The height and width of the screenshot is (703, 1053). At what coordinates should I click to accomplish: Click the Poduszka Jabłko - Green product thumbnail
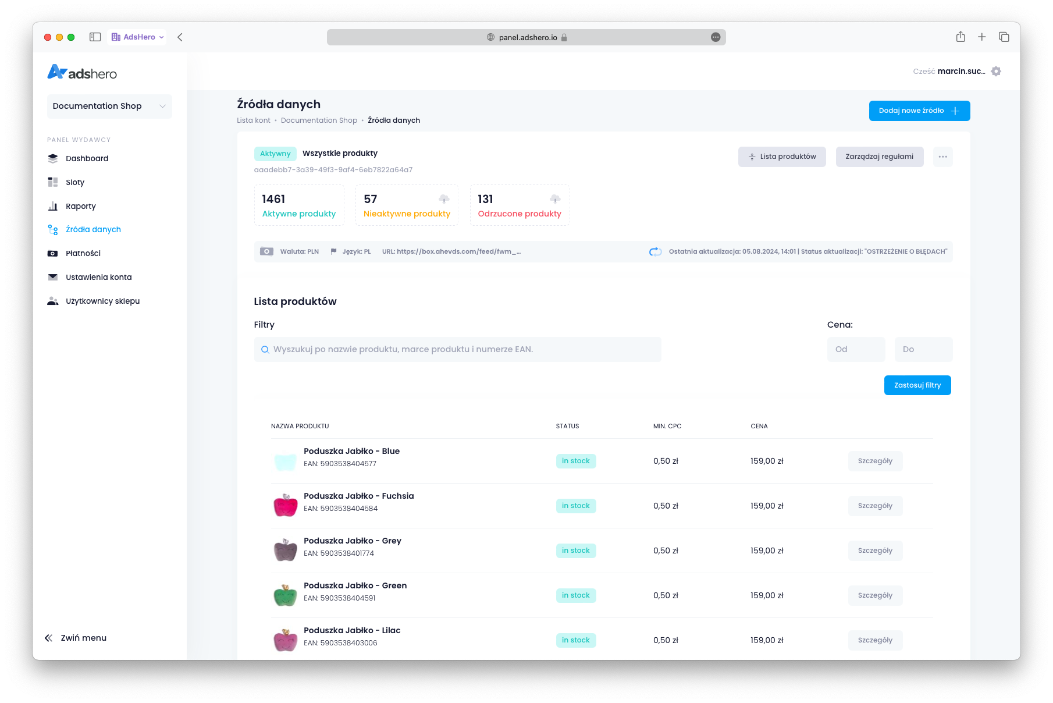tap(285, 595)
